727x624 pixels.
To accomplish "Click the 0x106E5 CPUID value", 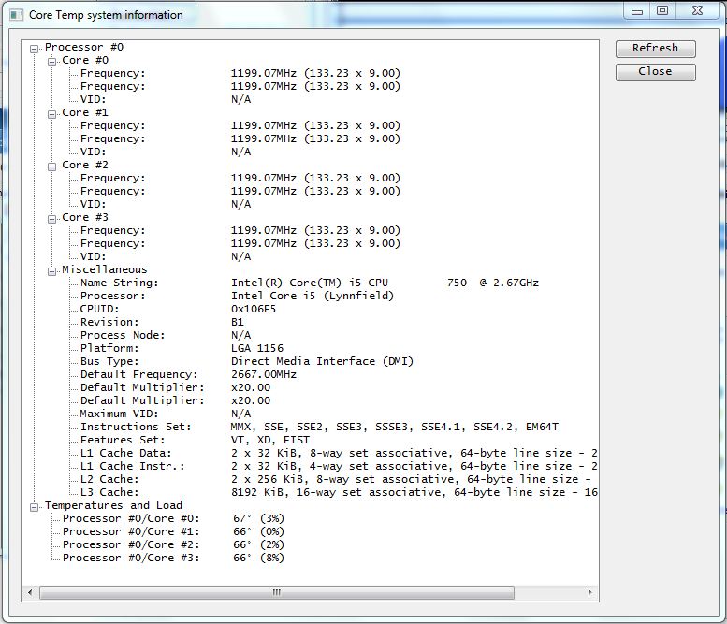I will pos(254,309).
